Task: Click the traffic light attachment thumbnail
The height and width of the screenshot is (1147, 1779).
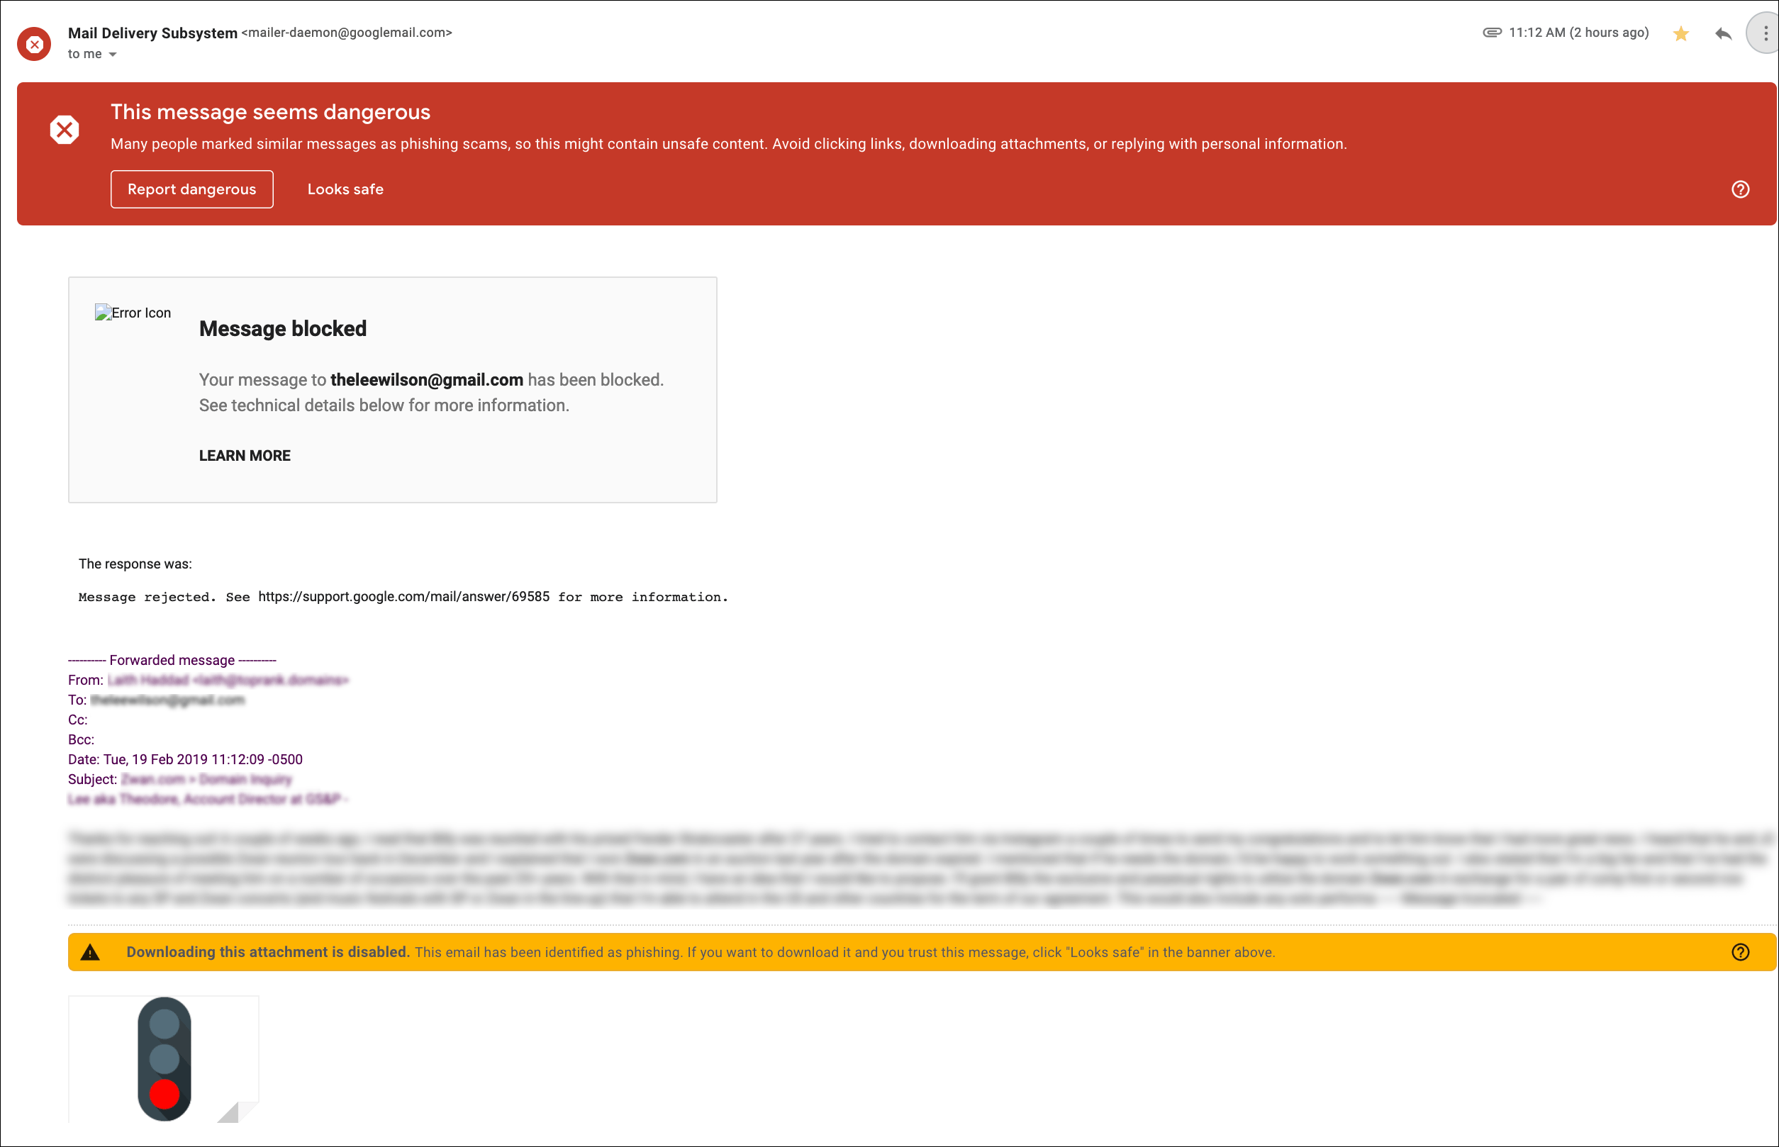Action: pyautogui.click(x=164, y=1058)
